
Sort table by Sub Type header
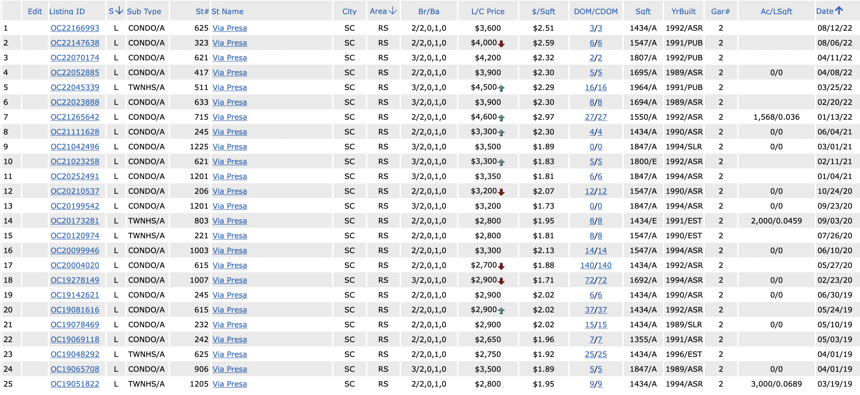click(144, 11)
